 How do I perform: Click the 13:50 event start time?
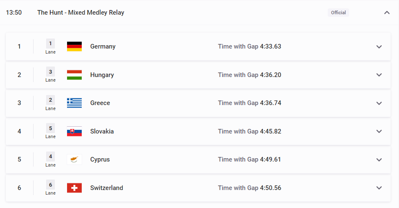coord(14,13)
